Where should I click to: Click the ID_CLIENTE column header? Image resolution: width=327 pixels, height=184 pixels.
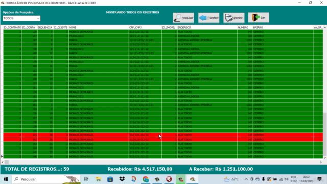pos(60,27)
